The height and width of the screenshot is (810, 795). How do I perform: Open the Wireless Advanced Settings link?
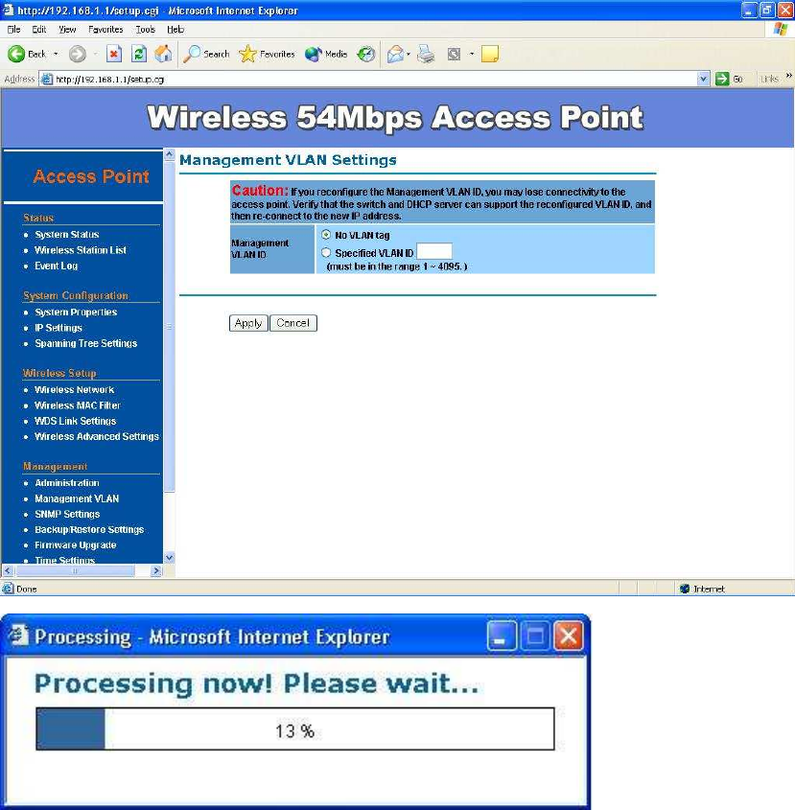pos(97,436)
